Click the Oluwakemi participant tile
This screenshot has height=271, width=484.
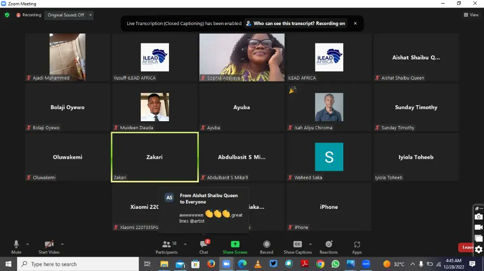(68, 157)
